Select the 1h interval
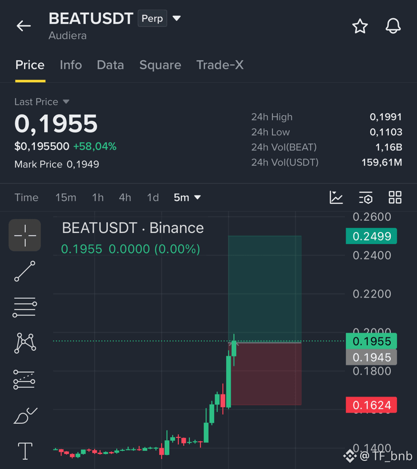 (x=98, y=197)
